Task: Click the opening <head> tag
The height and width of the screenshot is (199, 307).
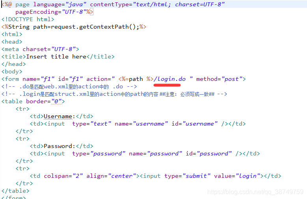Action: [x=12, y=42]
